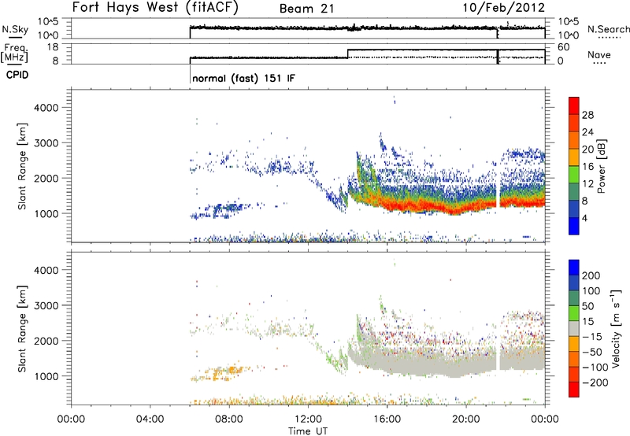
Task: Select the 'Power [dB]' color bar title
Action: [602, 166]
